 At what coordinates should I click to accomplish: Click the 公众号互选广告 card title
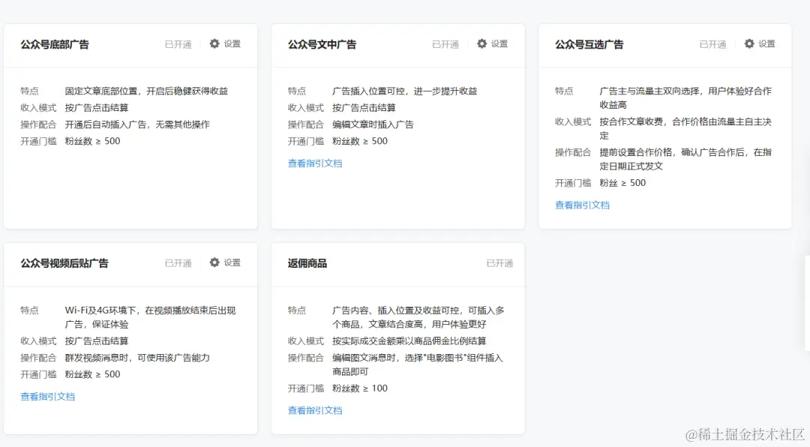coord(589,44)
